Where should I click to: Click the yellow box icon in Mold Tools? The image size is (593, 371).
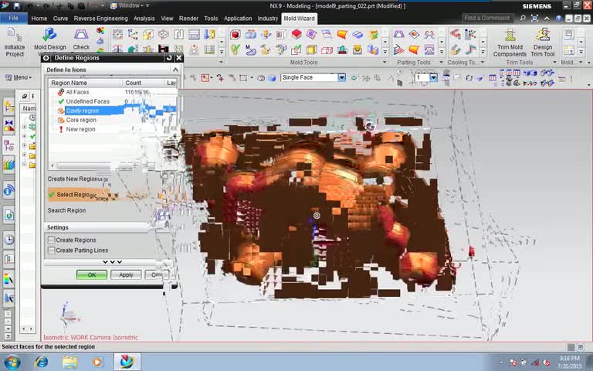point(312,49)
